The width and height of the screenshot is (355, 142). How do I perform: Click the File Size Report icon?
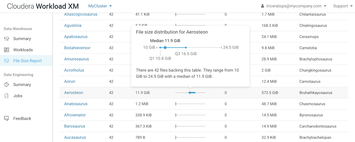pyautogui.click(x=7, y=61)
